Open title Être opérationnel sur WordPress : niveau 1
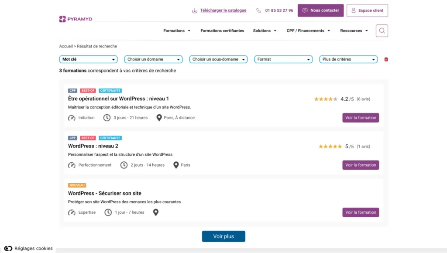 pyautogui.click(x=118, y=99)
